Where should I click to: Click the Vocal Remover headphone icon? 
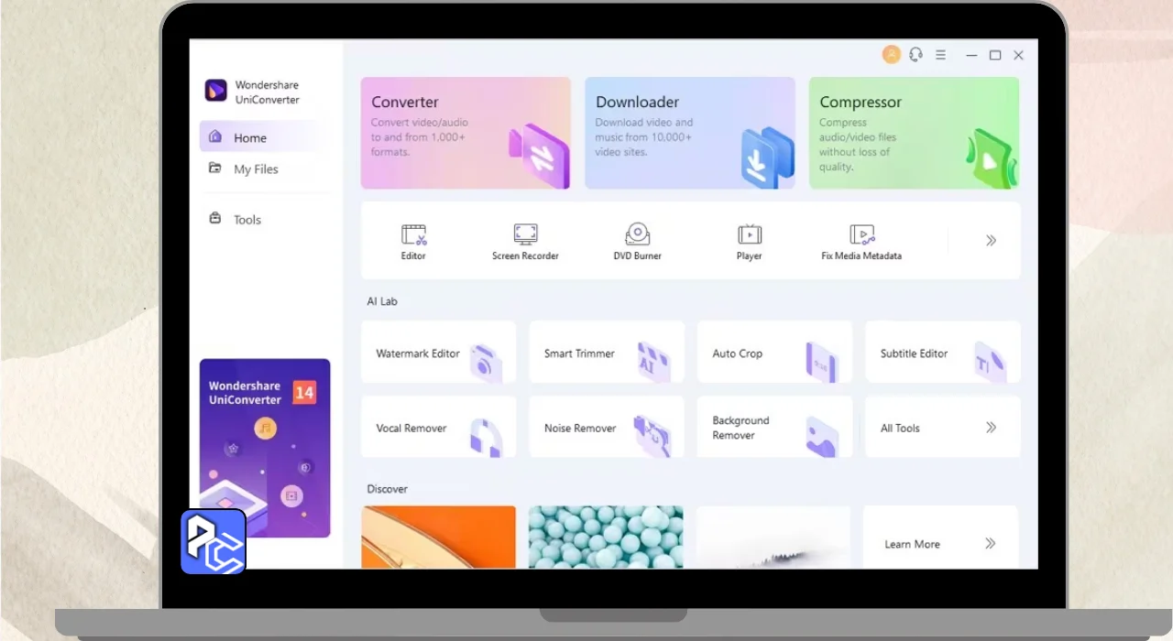point(486,438)
